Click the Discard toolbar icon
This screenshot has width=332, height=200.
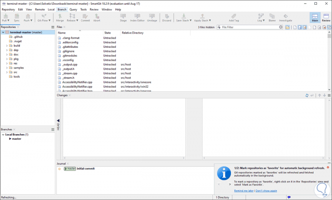coord(166,18)
